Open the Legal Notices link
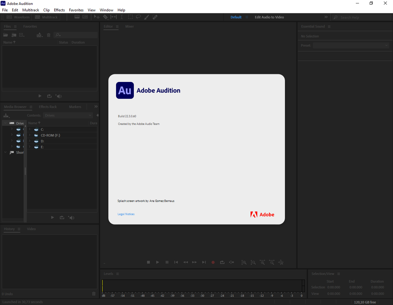 click(x=126, y=214)
